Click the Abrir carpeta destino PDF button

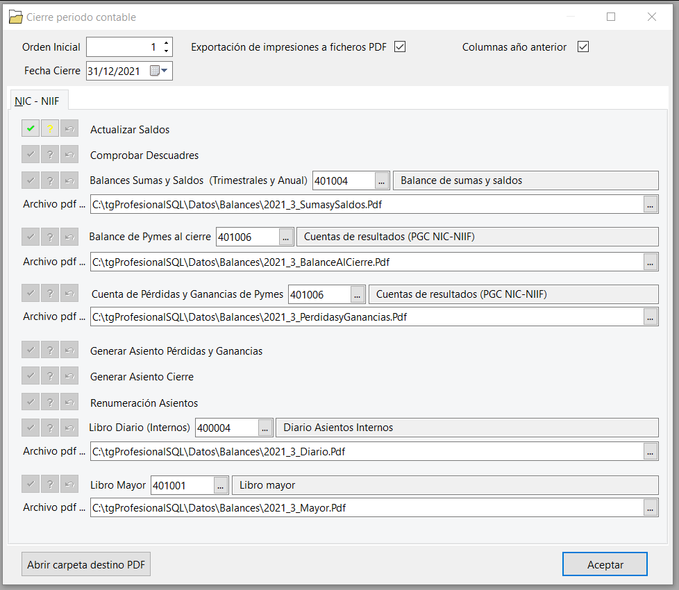(x=86, y=564)
